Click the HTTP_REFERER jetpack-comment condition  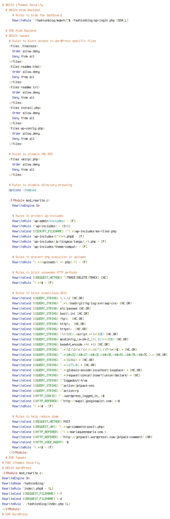coord(82,437)
